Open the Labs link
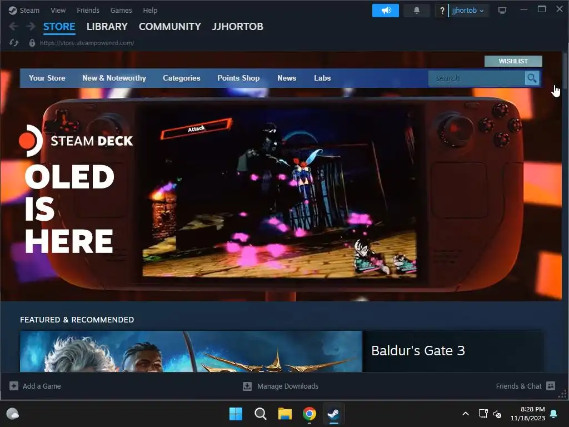The width and height of the screenshot is (569, 427). point(322,78)
